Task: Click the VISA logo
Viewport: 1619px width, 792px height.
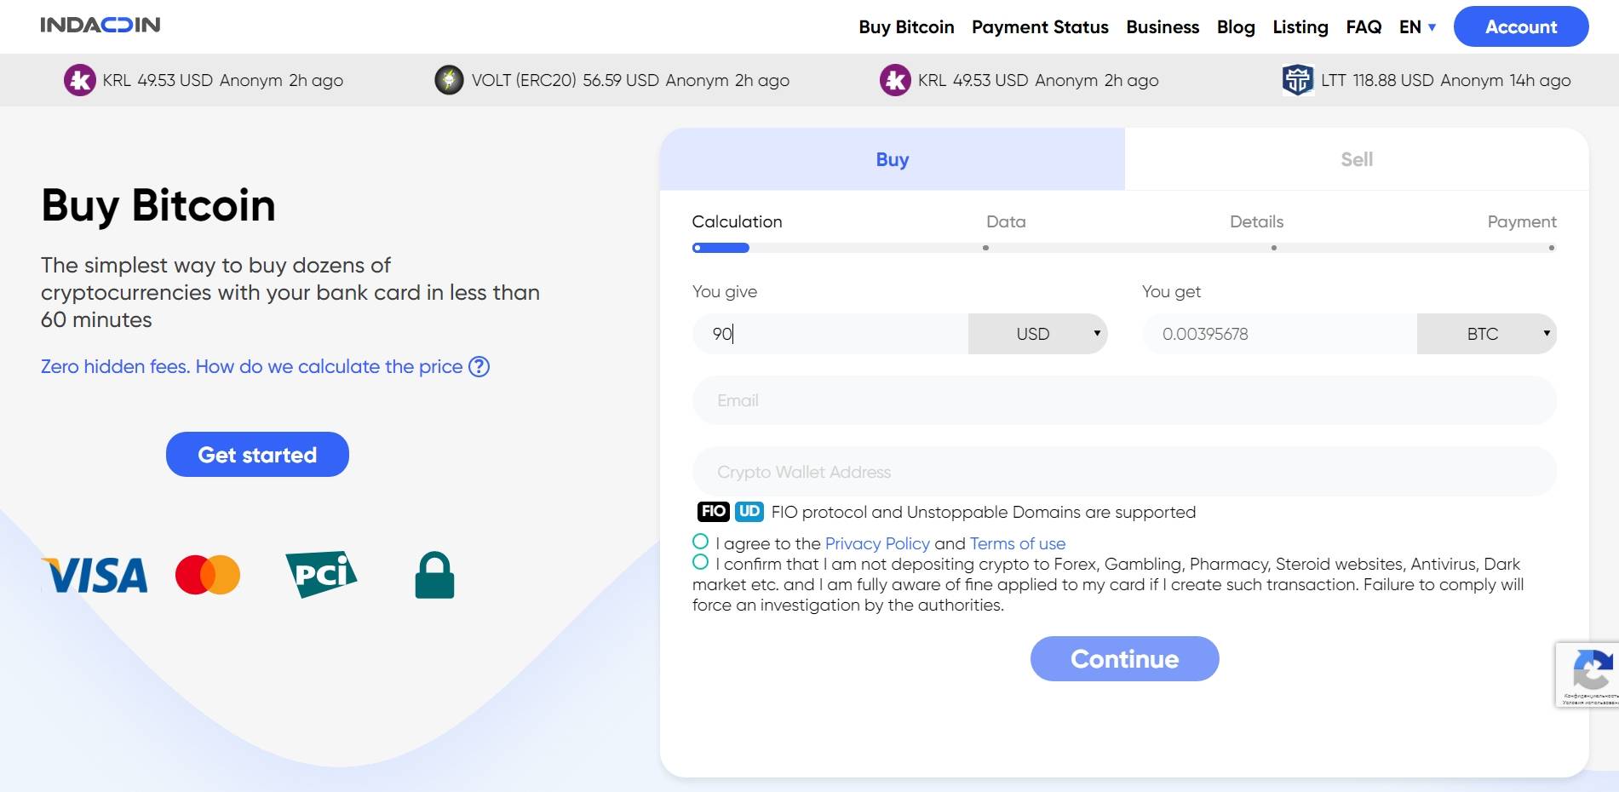Action: pos(95,576)
